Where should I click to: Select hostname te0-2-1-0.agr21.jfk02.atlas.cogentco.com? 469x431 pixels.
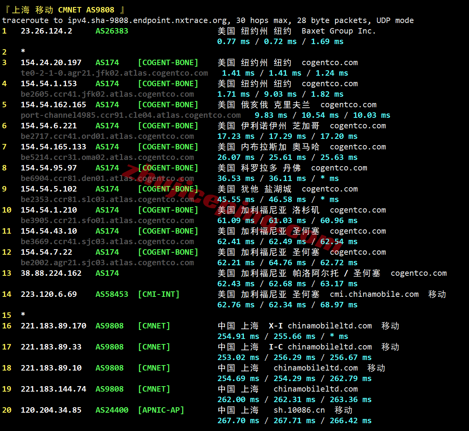(114, 73)
